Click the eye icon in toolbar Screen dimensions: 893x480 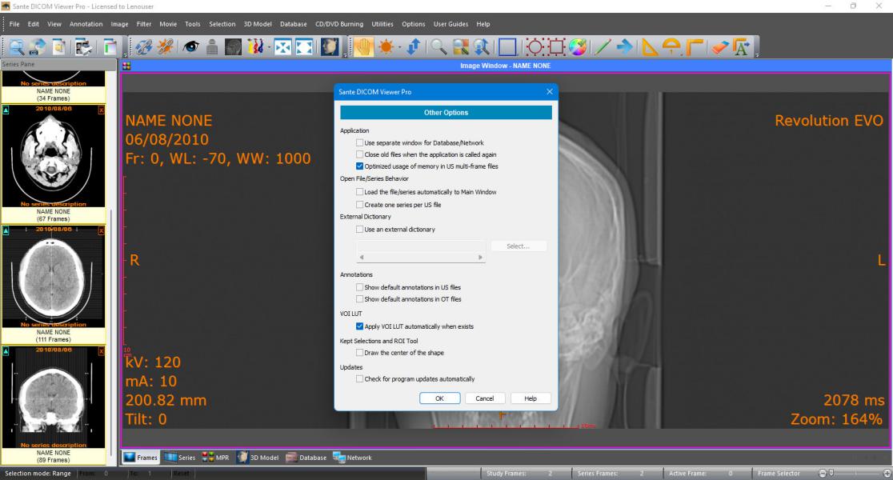coord(190,46)
